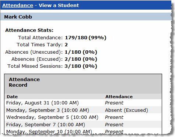Select the Friday, September 7 row
This screenshot has height=137, width=175.
[83, 124]
